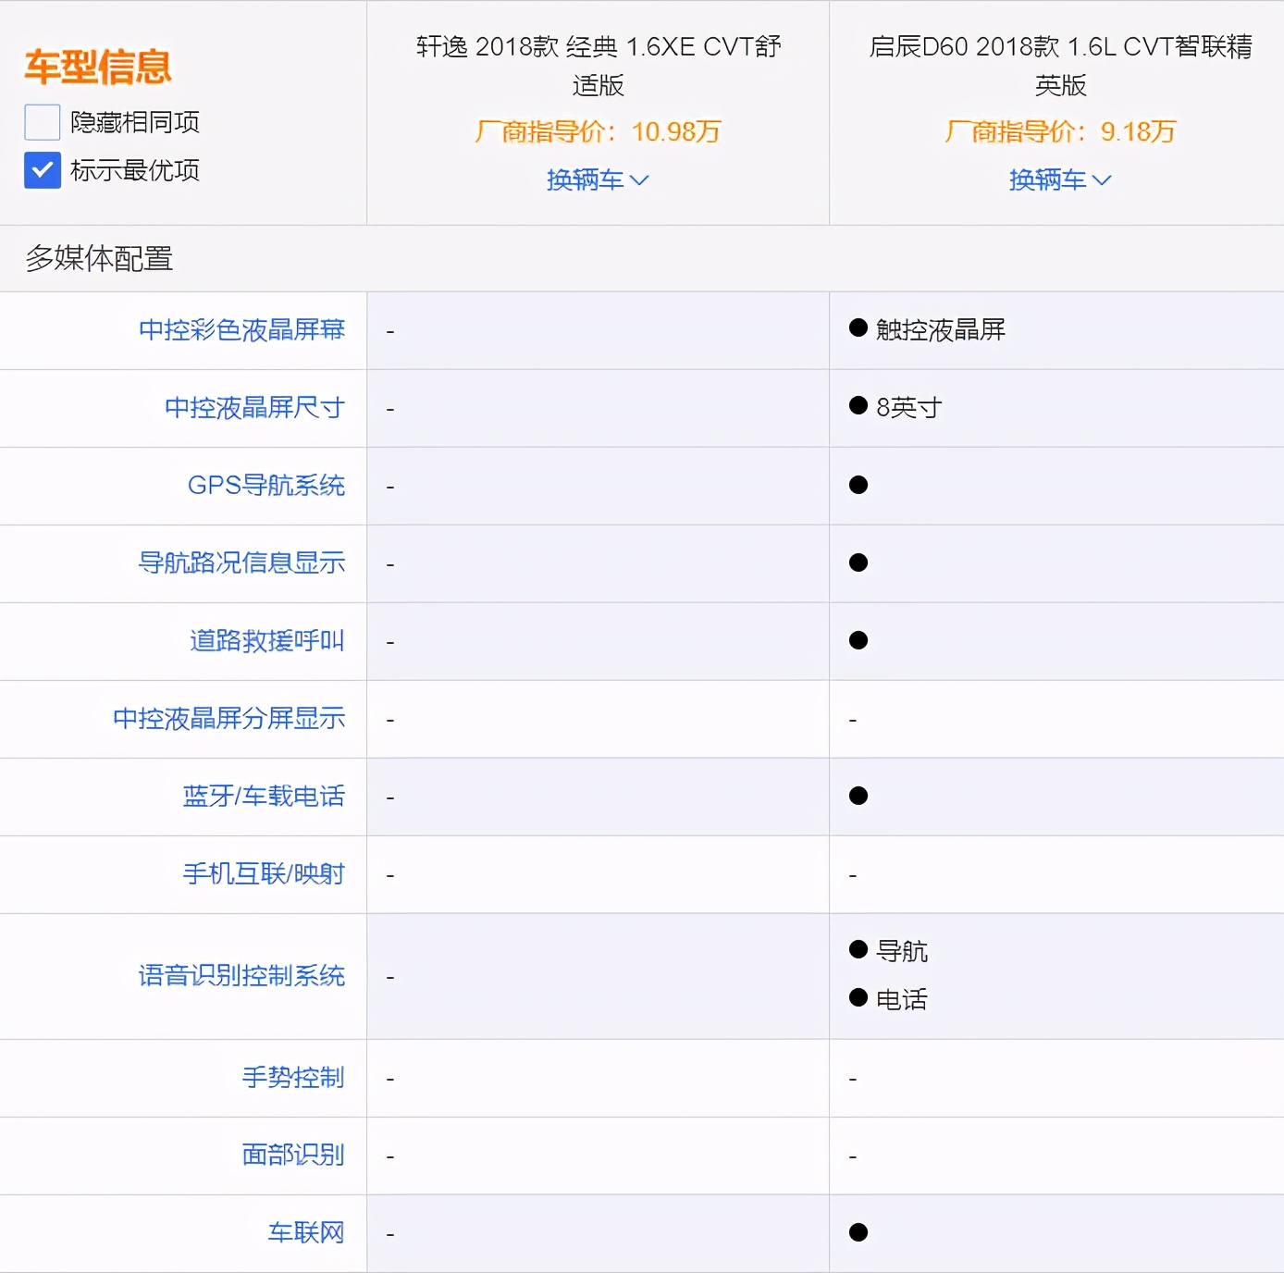Click the 中控彩色液晶屏幕 row label
This screenshot has width=1284, height=1273.
pyautogui.click(x=241, y=330)
